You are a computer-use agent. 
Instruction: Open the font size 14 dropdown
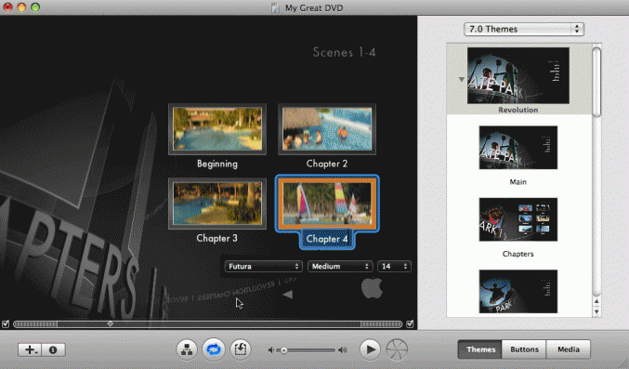(394, 266)
